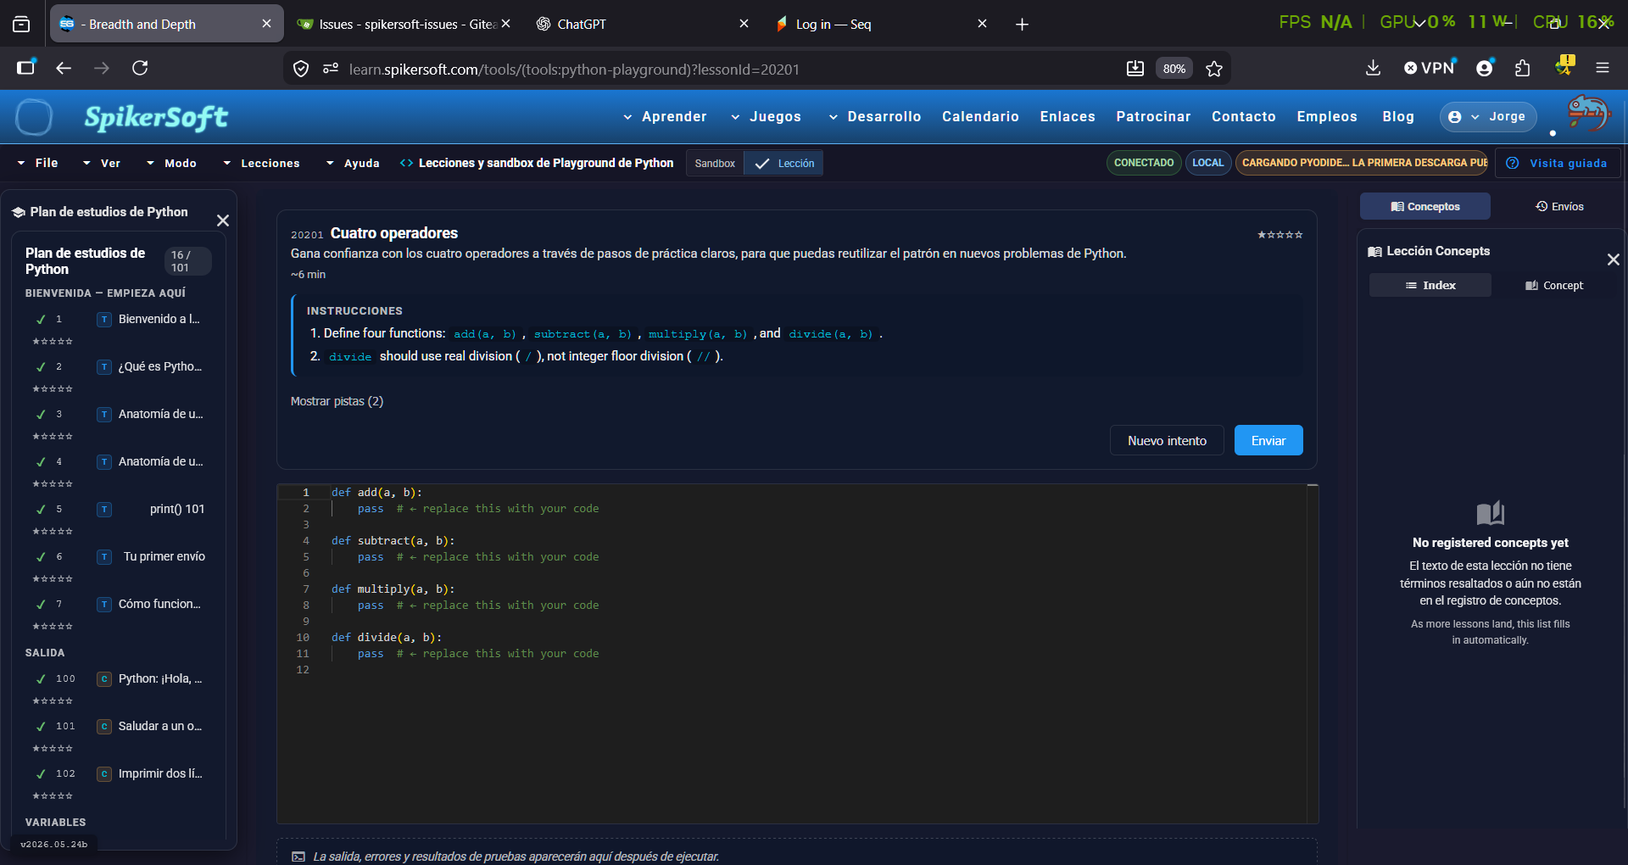Click the five-star rating on the Cuatro operadores lesson
1628x865 pixels.
pyautogui.click(x=1280, y=235)
